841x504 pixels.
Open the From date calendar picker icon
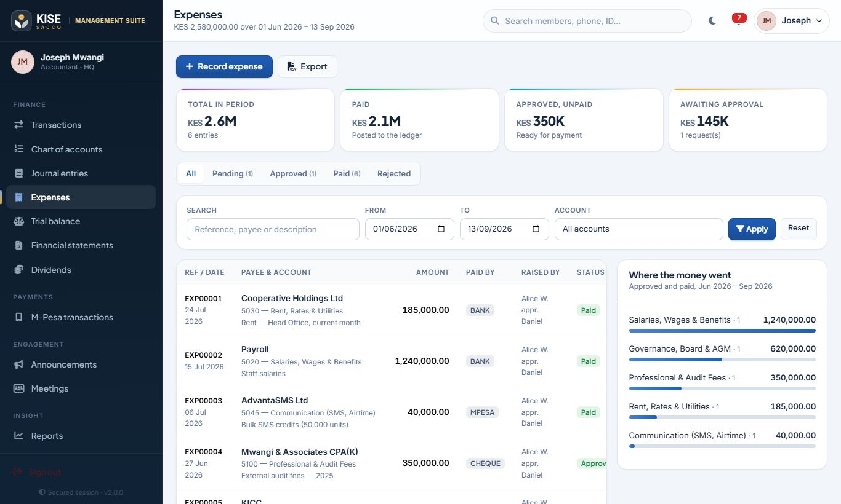point(441,229)
